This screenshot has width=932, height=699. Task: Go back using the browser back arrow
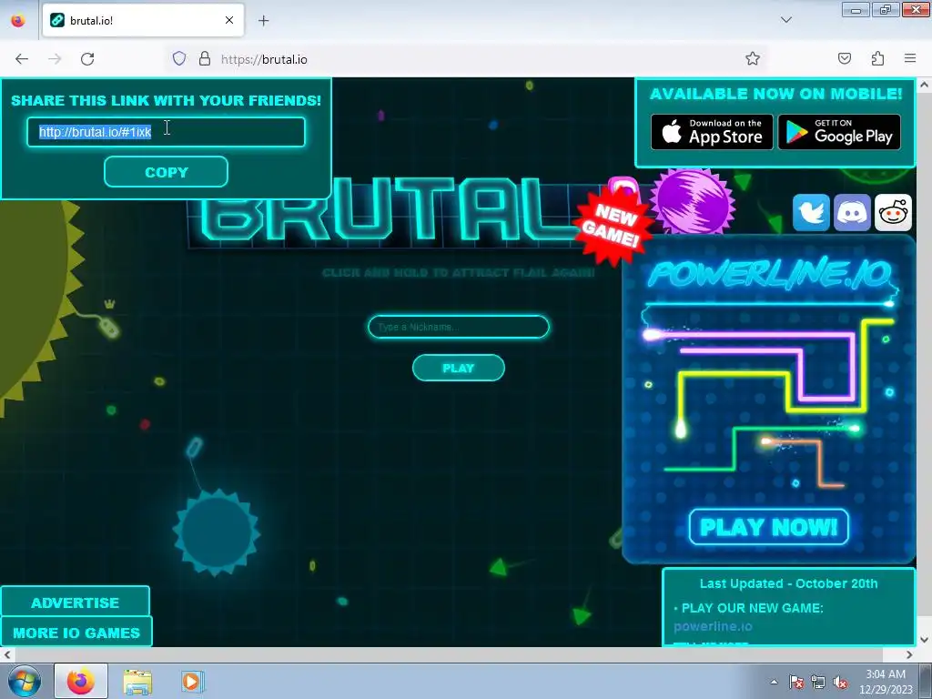(x=22, y=59)
